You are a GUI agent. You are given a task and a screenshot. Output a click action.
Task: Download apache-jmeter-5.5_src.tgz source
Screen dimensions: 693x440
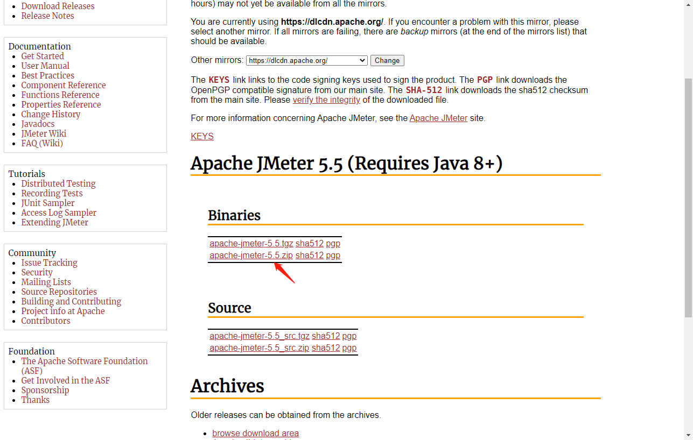pyautogui.click(x=260, y=336)
